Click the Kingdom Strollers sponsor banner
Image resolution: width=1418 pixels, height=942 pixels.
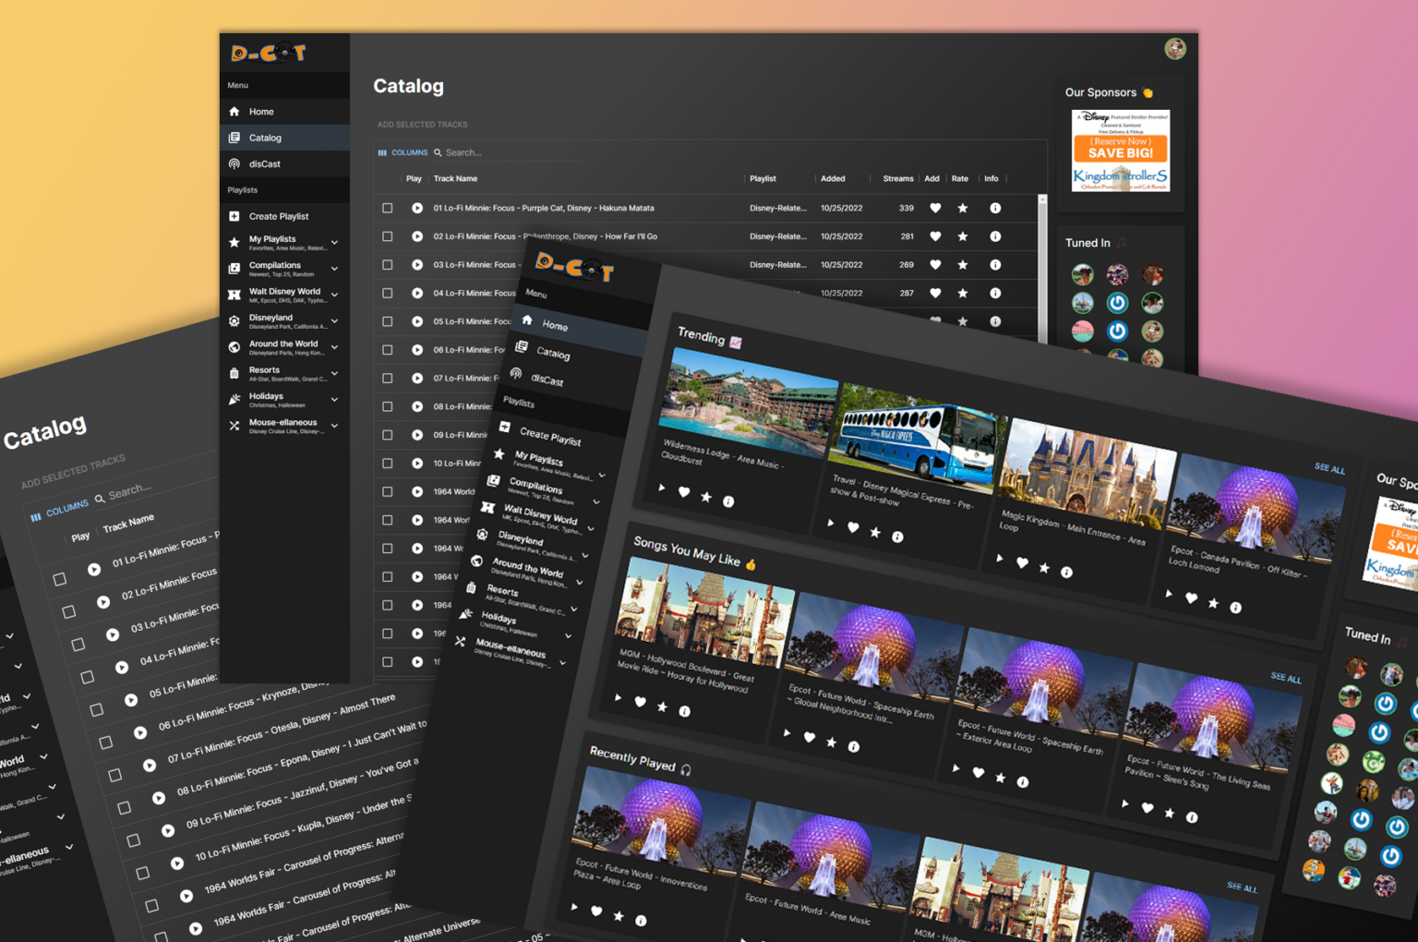click(x=1120, y=151)
